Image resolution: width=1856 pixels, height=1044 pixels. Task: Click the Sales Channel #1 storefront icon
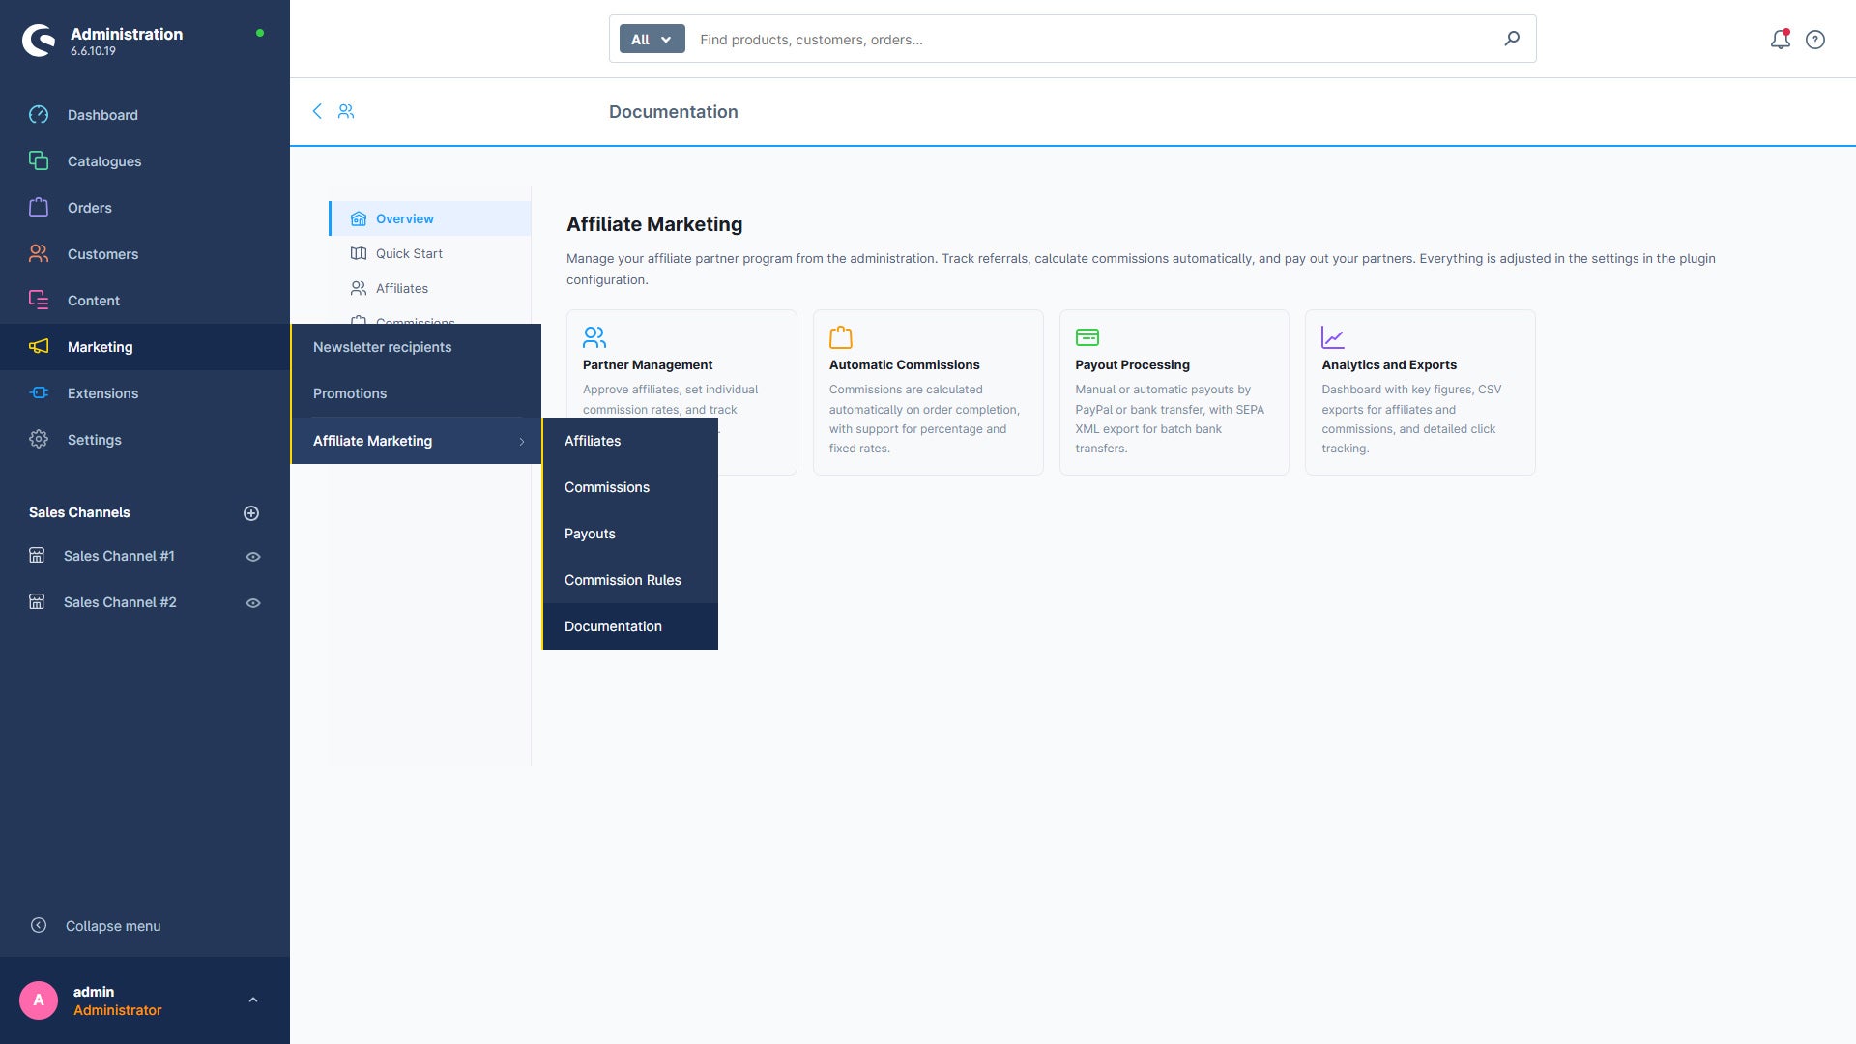pyautogui.click(x=37, y=556)
